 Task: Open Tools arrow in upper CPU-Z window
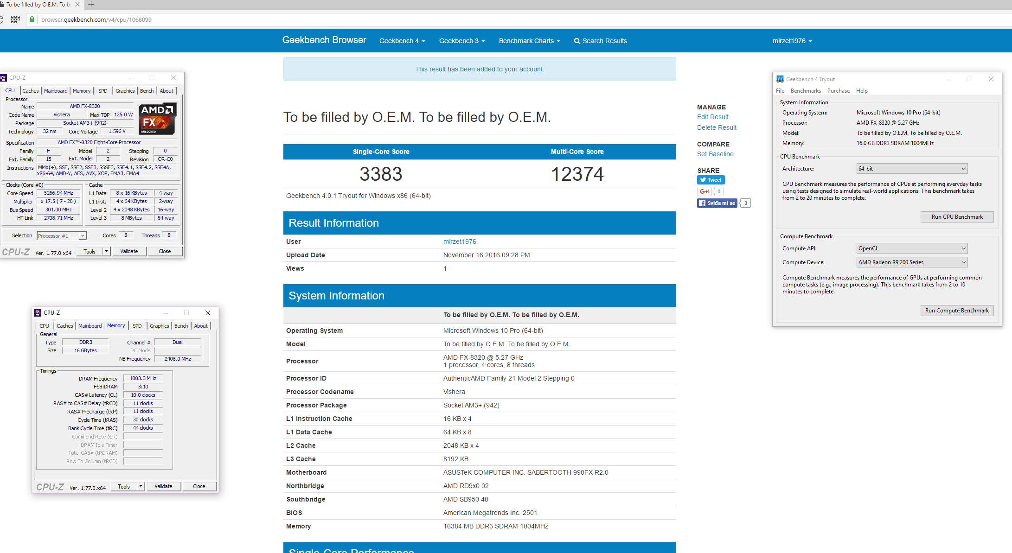tap(106, 251)
